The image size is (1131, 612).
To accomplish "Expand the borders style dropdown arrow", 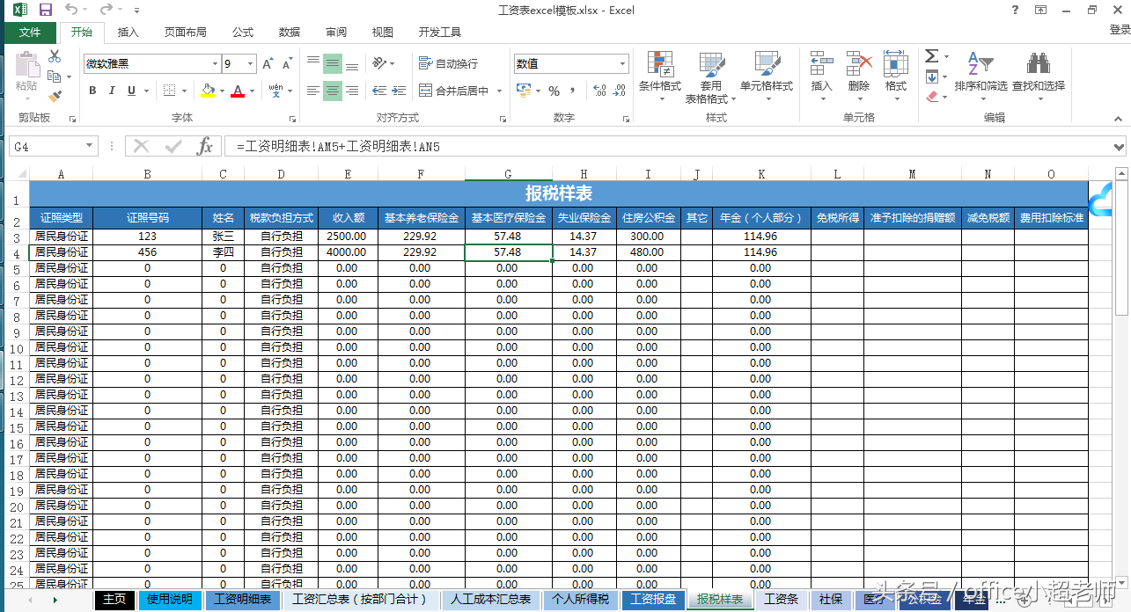I will (185, 91).
